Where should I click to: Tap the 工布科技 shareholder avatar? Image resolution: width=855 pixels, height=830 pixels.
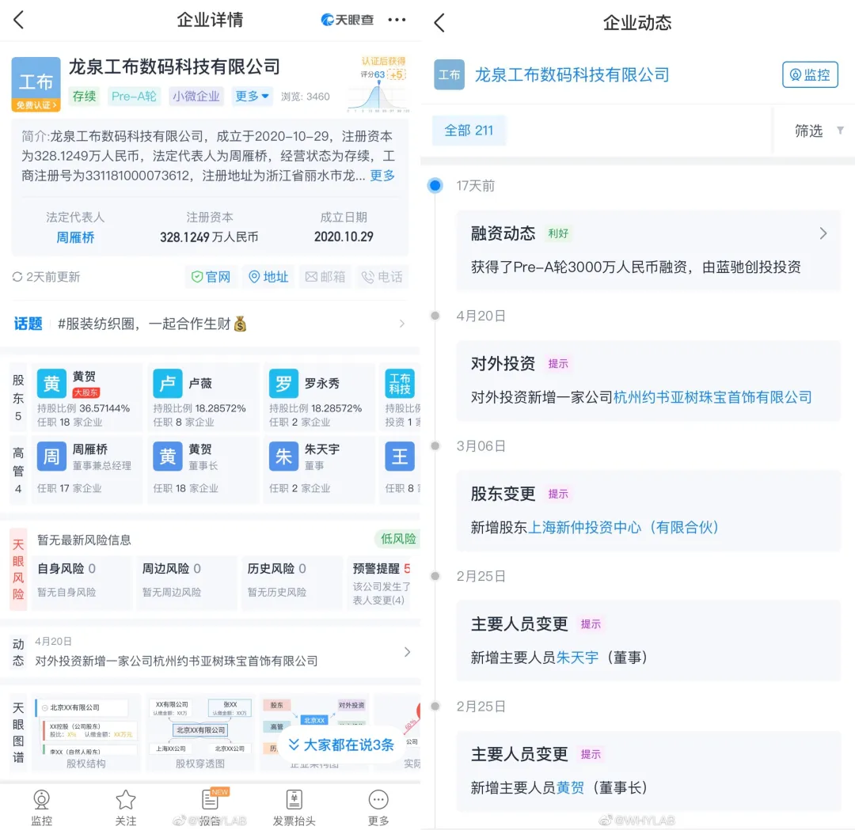coord(400,384)
